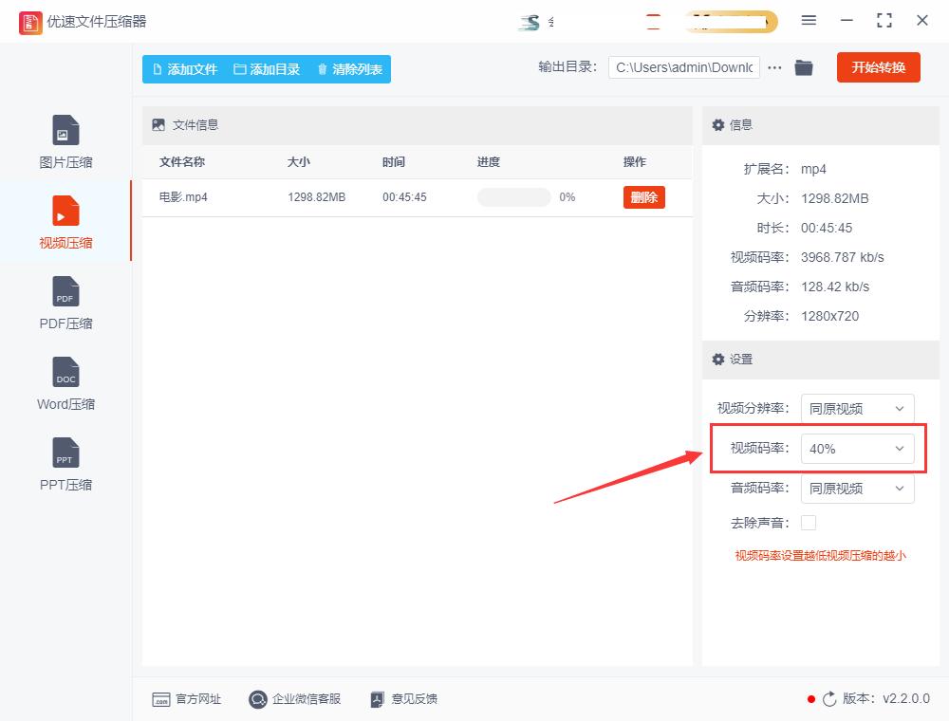Select Word压缩 in the sidebar
This screenshot has height=721, width=949.
click(x=65, y=382)
